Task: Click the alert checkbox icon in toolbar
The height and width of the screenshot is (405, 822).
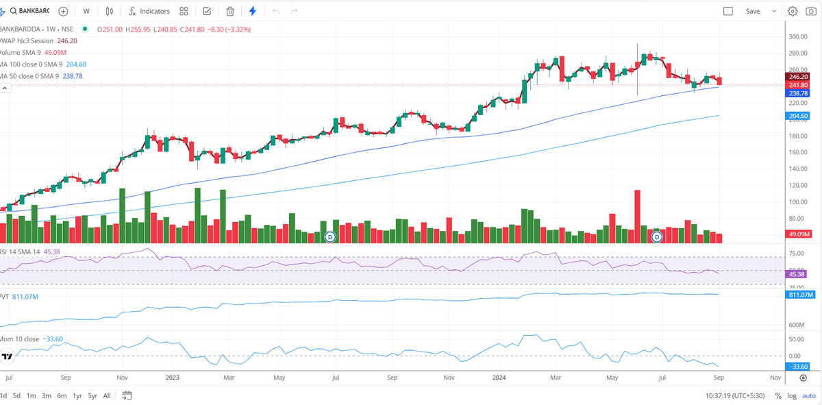Action: [x=207, y=11]
